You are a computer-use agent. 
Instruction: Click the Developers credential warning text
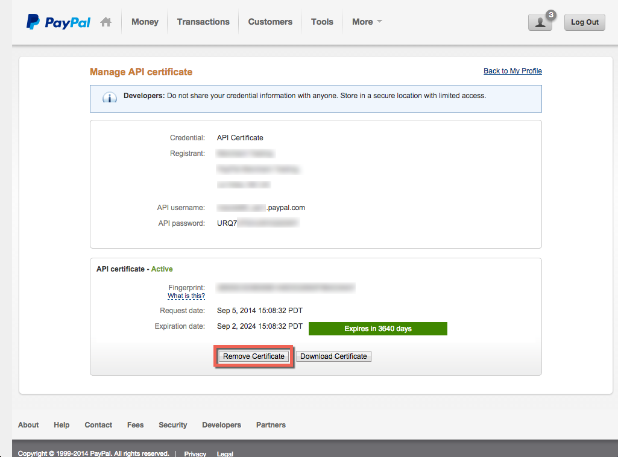(304, 96)
